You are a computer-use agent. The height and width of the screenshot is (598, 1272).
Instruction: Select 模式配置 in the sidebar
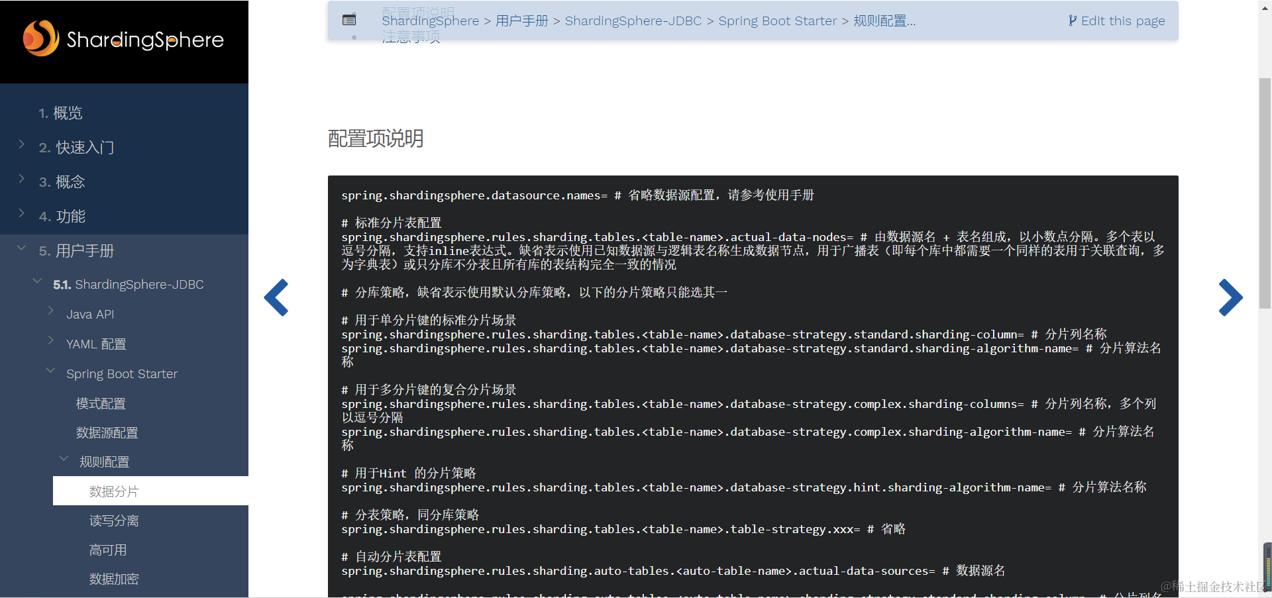pos(101,403)
